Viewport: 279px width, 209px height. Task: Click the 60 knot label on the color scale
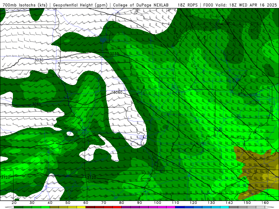(86, 203)
